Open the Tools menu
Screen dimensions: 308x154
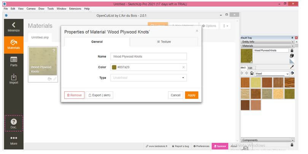[51, 9]
